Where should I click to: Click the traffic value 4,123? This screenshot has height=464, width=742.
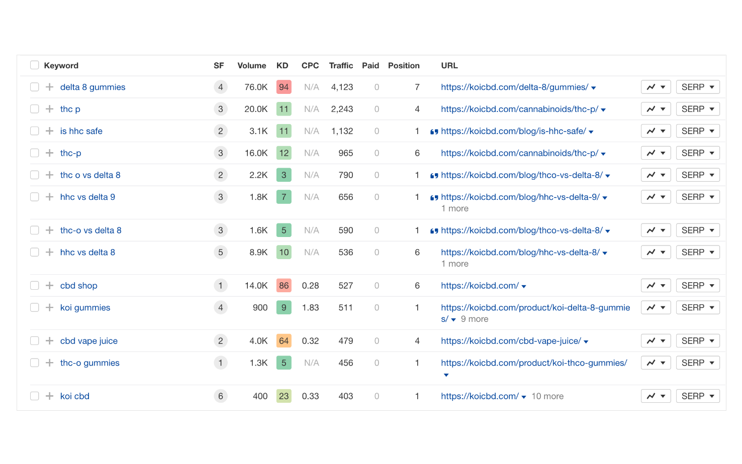coord(342,87)
